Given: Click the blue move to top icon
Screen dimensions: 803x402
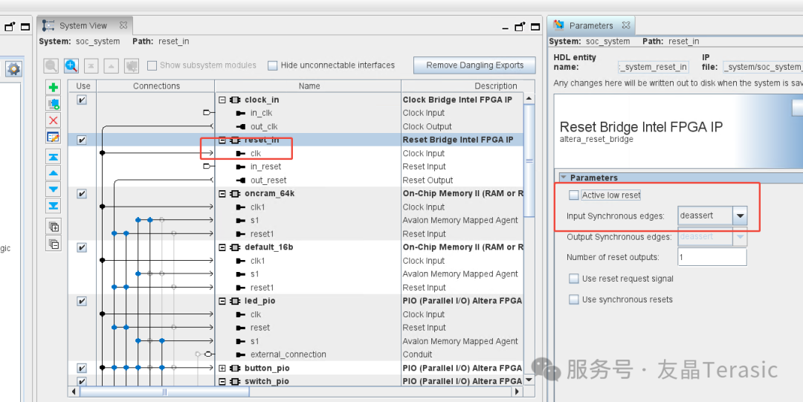Looking at the screenshot, I should tap(54, 157).
